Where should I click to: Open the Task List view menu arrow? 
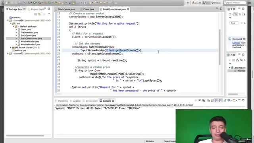(x=230, y=17)
